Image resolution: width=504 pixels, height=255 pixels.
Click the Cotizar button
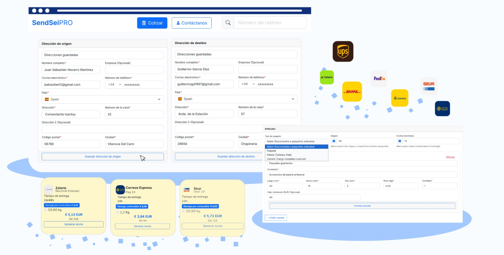[x=152, y=23]
